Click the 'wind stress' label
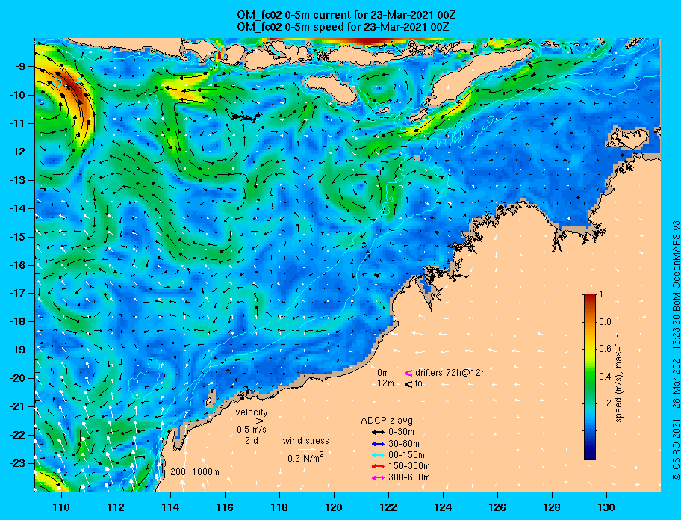Viewport: 681px width, 520px height. 305,441
